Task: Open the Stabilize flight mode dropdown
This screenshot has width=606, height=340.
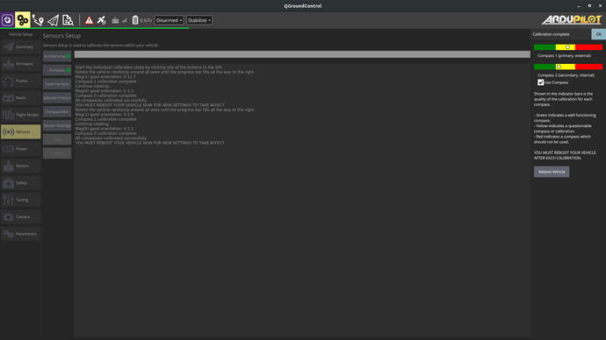Action: pos(199,20)
